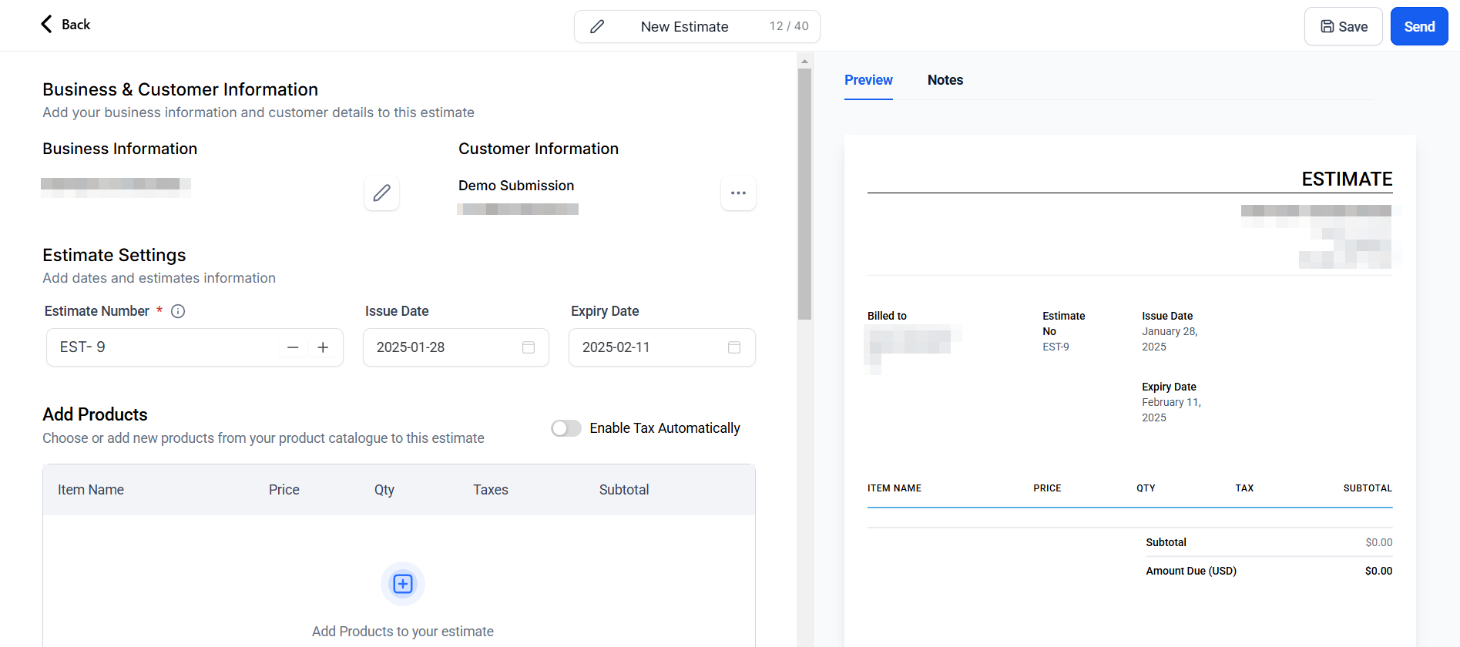
Task: Click the blue add product plus icon
Action: click(x=403, y=584)
